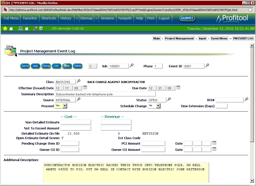Open the Favorites menu
This screenshot has width=256, height=186.
pos(30,18)
